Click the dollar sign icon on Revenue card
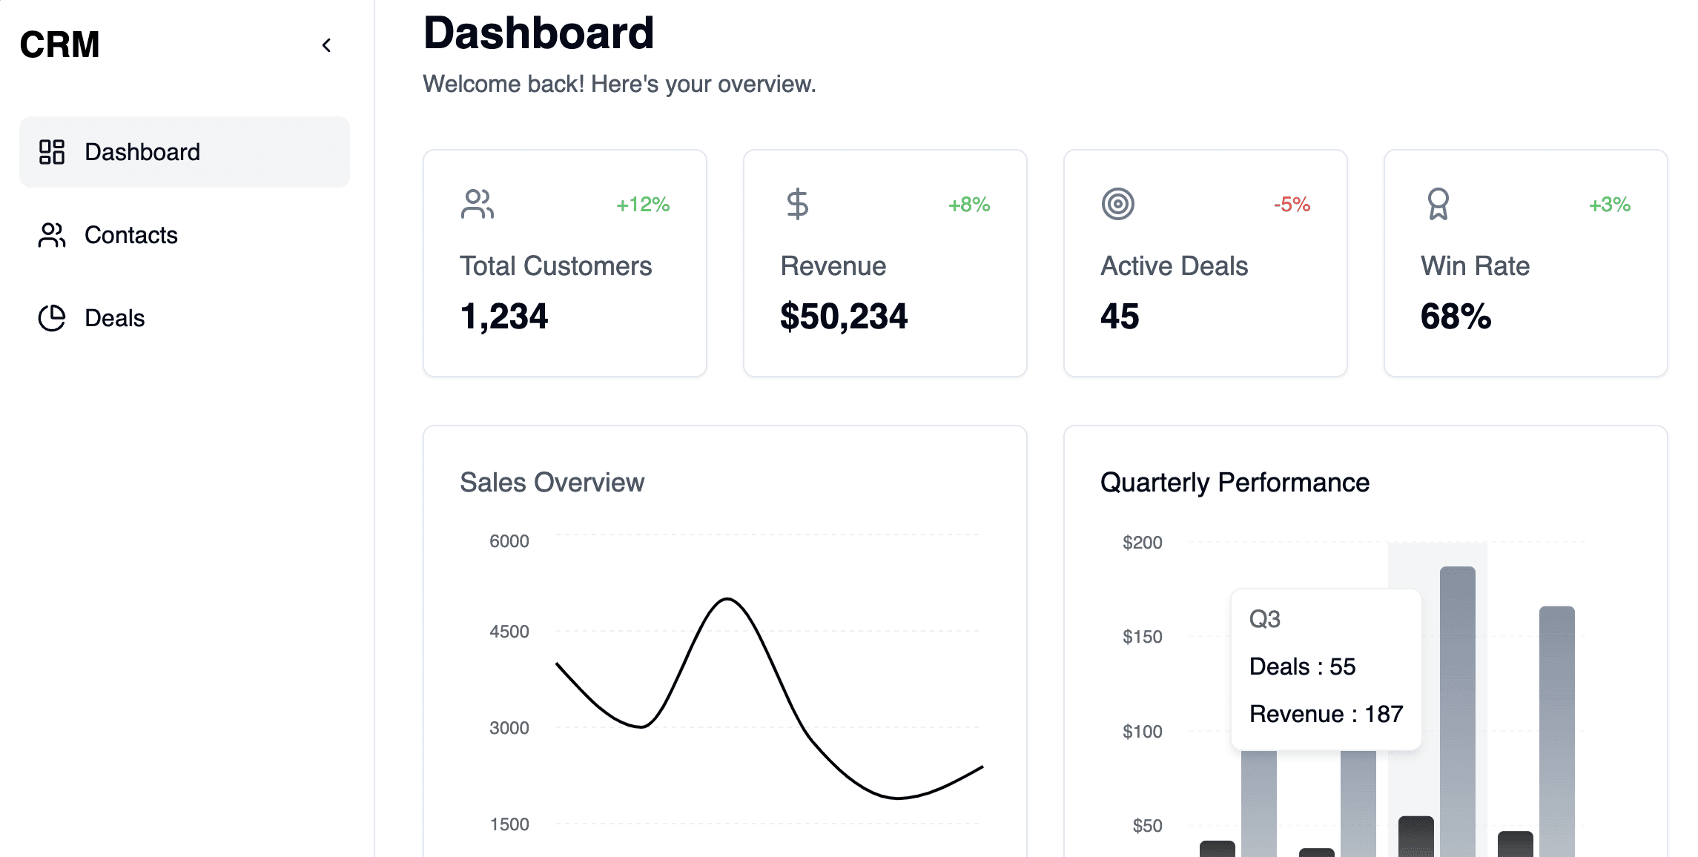The height and width of the screenshot is (857, 1698). click(x=798, y=204)
